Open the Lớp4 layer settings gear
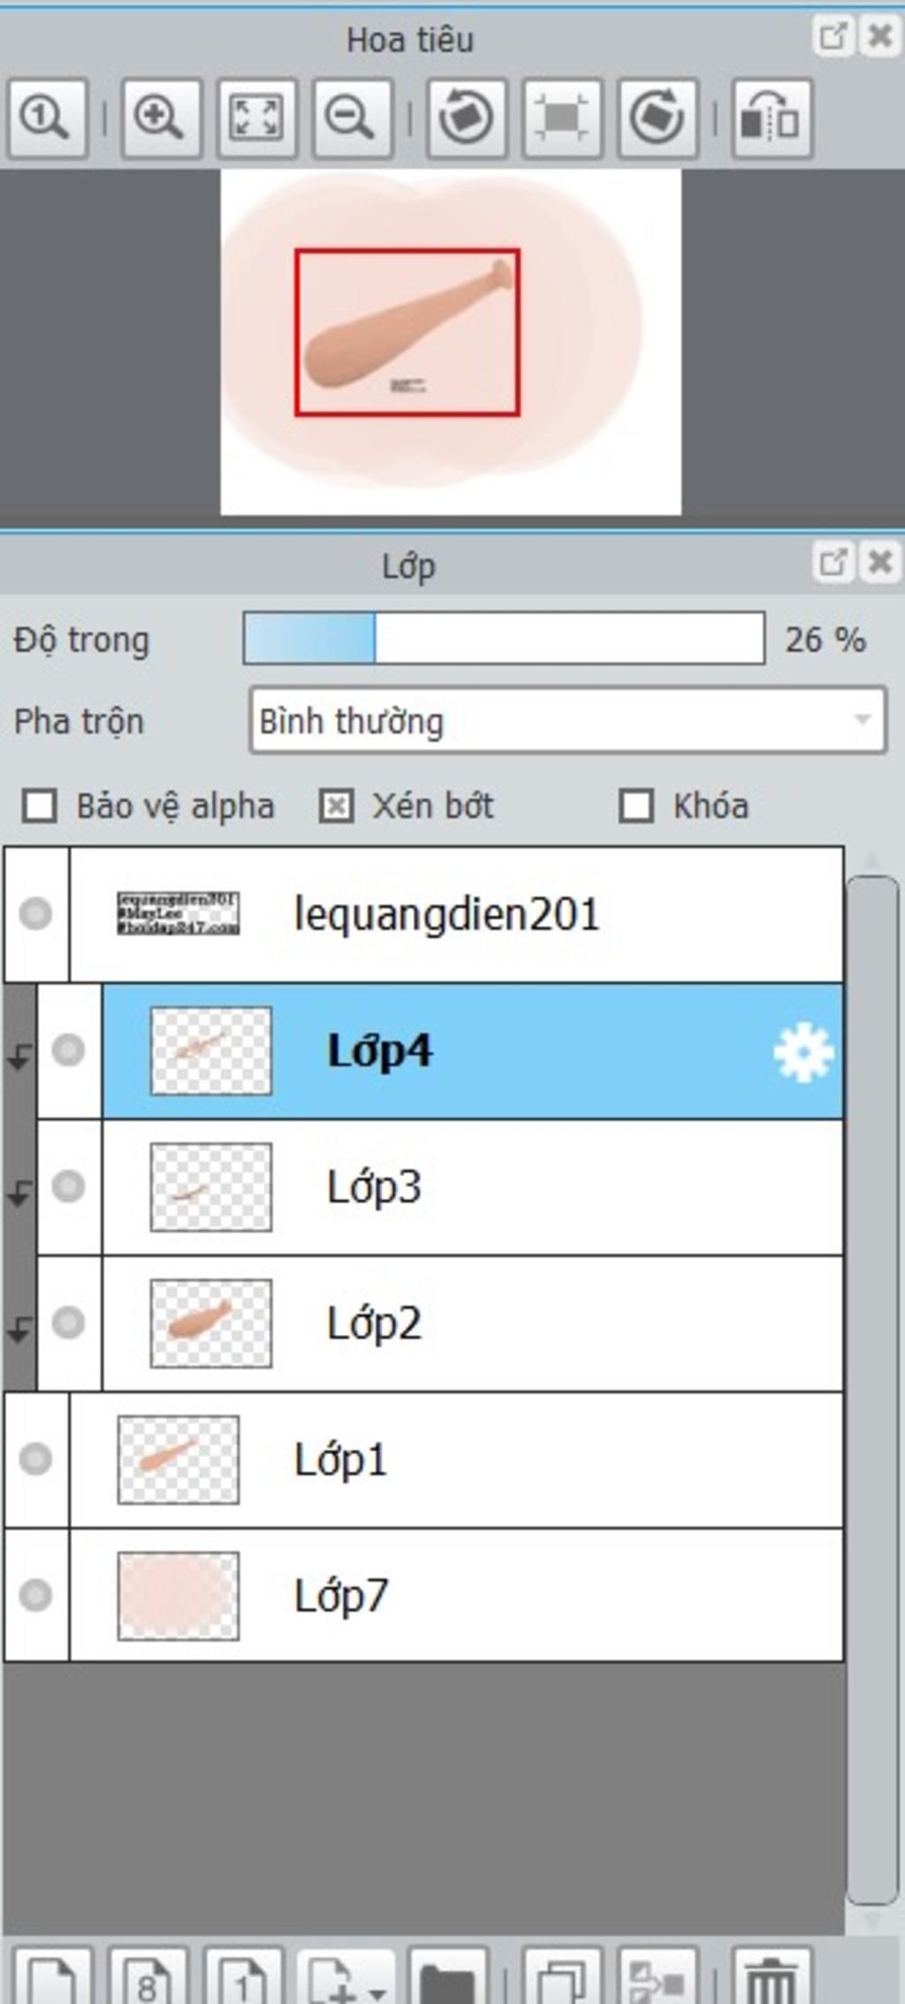Image resolution: width=905 pixels, height=2004 pixels. pos(802,1052)
